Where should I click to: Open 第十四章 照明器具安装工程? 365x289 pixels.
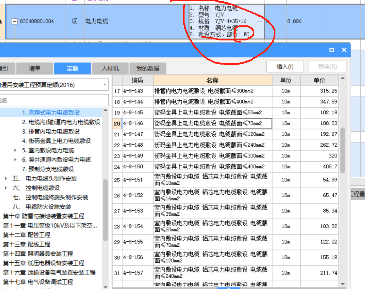coord(38,254)
